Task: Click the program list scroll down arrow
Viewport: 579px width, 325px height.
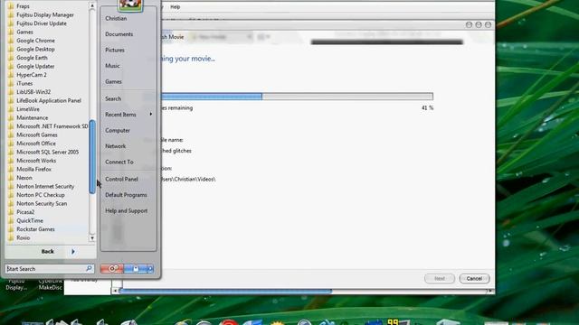Action: (92, 238)
